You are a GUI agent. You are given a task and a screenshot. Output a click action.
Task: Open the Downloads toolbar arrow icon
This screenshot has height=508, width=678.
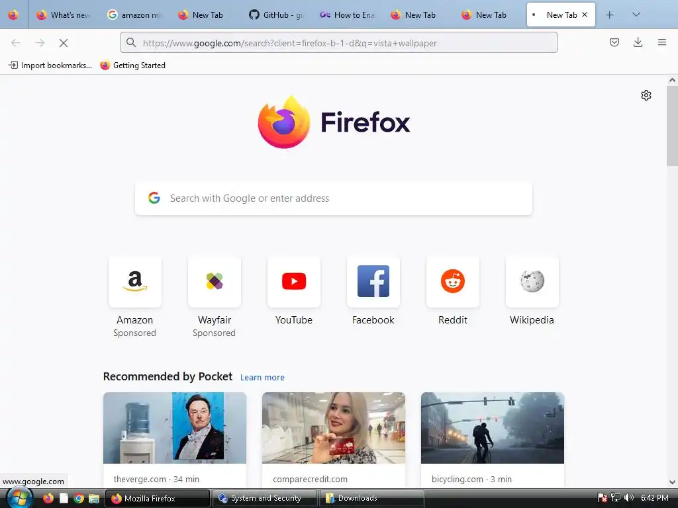pyautogui.click(x=638, y=42)
